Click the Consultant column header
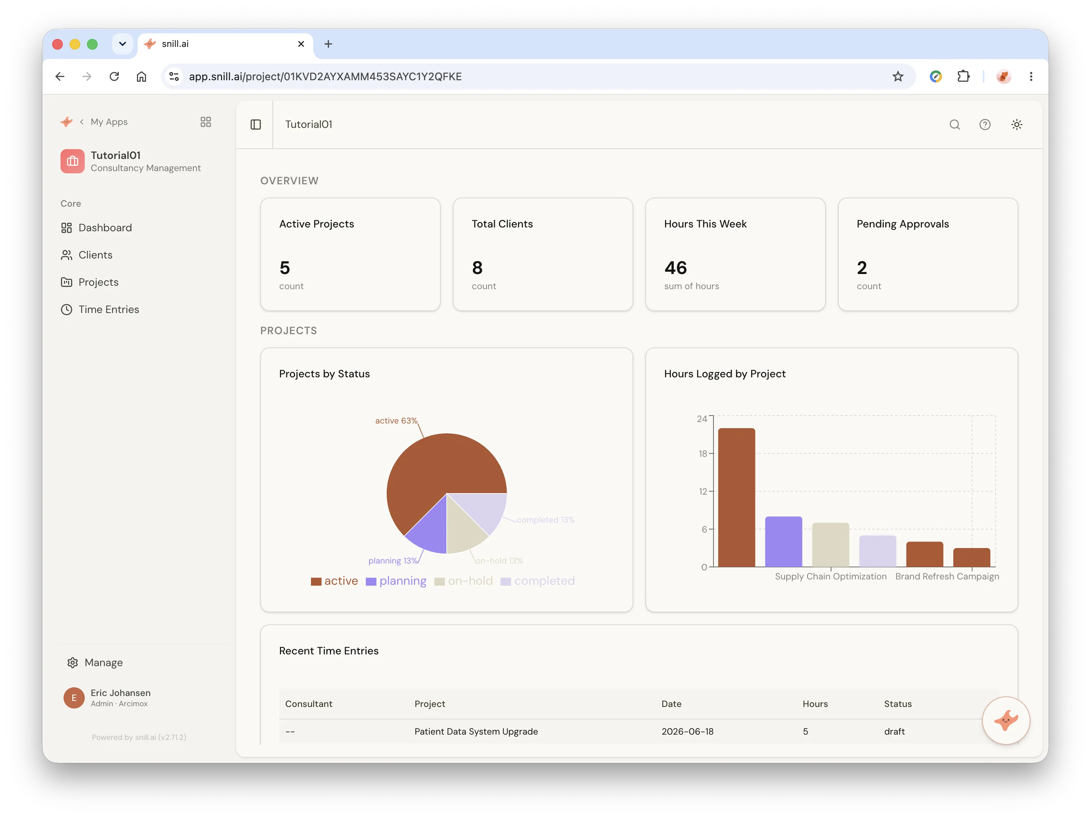Screen dimensions: 1091x819 pos(309,704)
